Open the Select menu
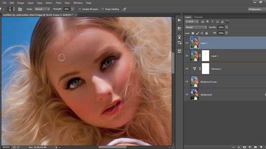 (49, 3)
